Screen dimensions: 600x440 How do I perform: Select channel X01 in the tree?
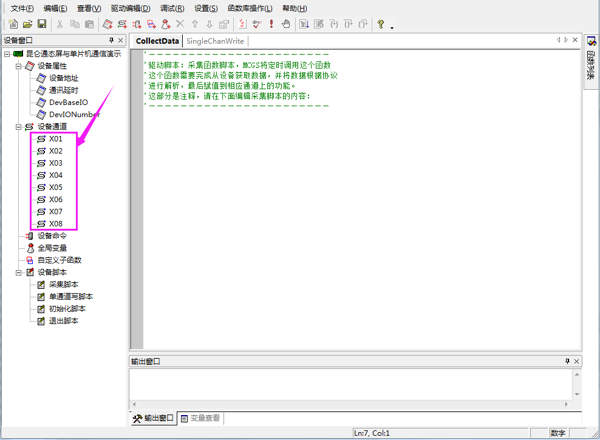tap(55, 139)
